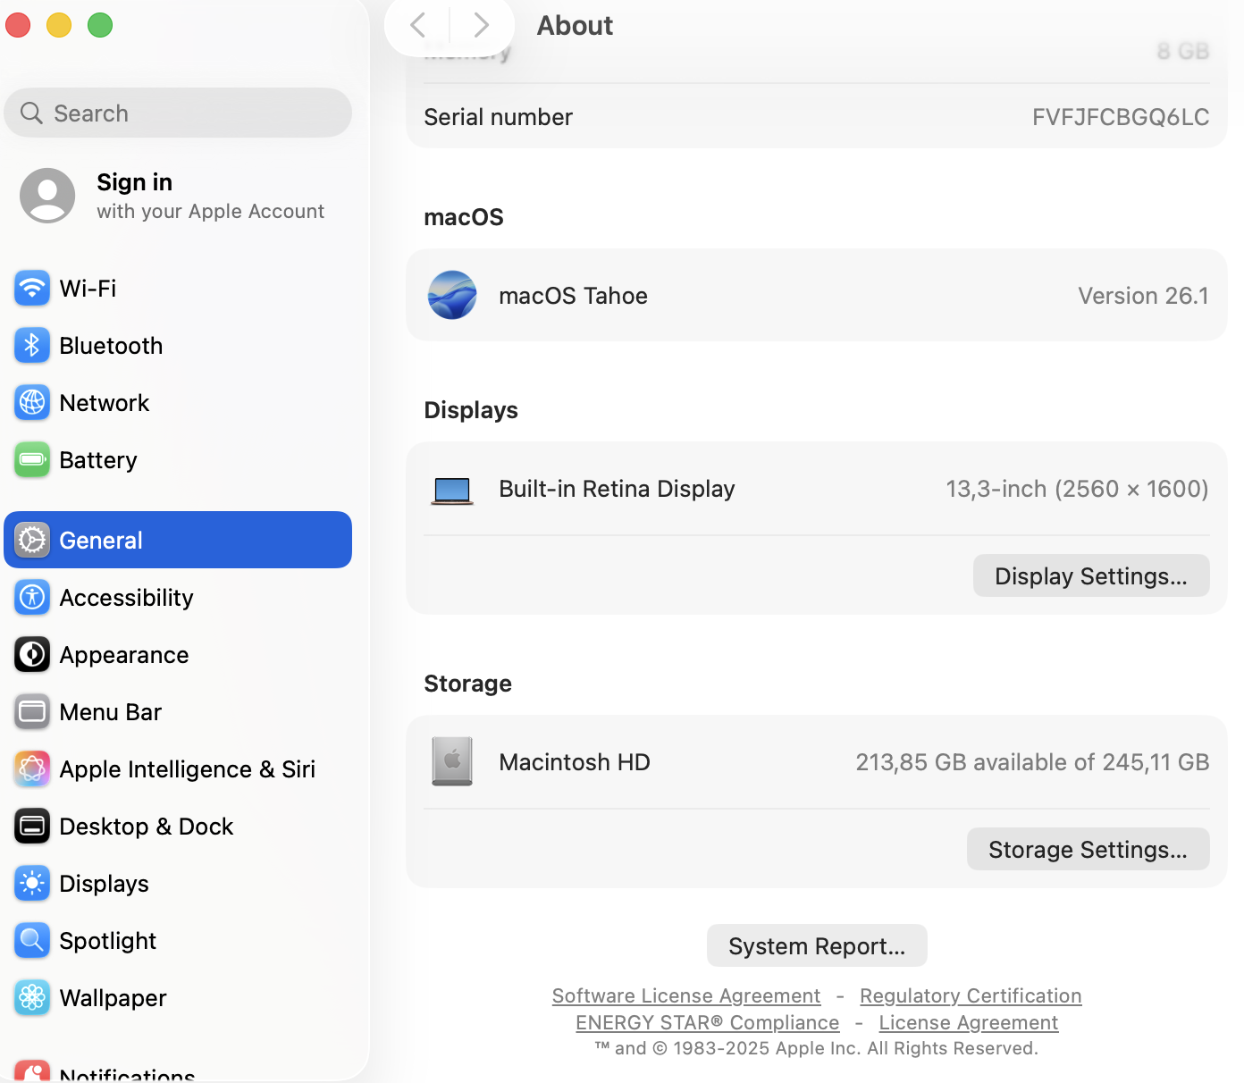Select Appearance label in sidebar
Image resolution: width=1244 pixels, height=1083 pixels.
pyautogui.click(x=124, y=655)
